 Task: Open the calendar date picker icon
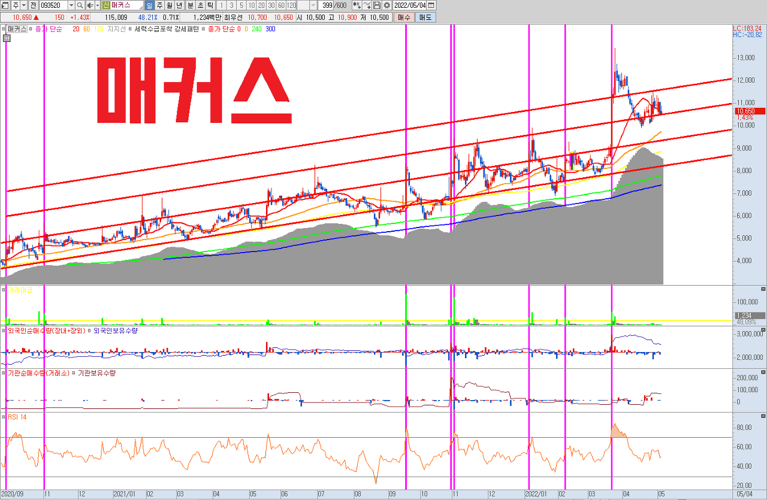[431, 5]
